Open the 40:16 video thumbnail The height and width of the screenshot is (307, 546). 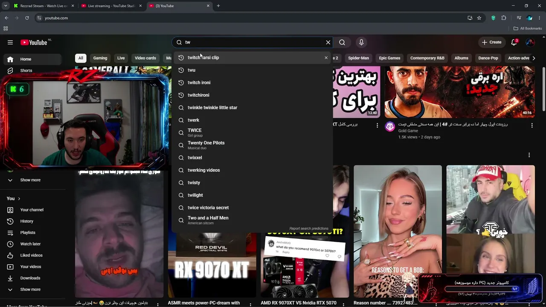click(x=459, y=92)
